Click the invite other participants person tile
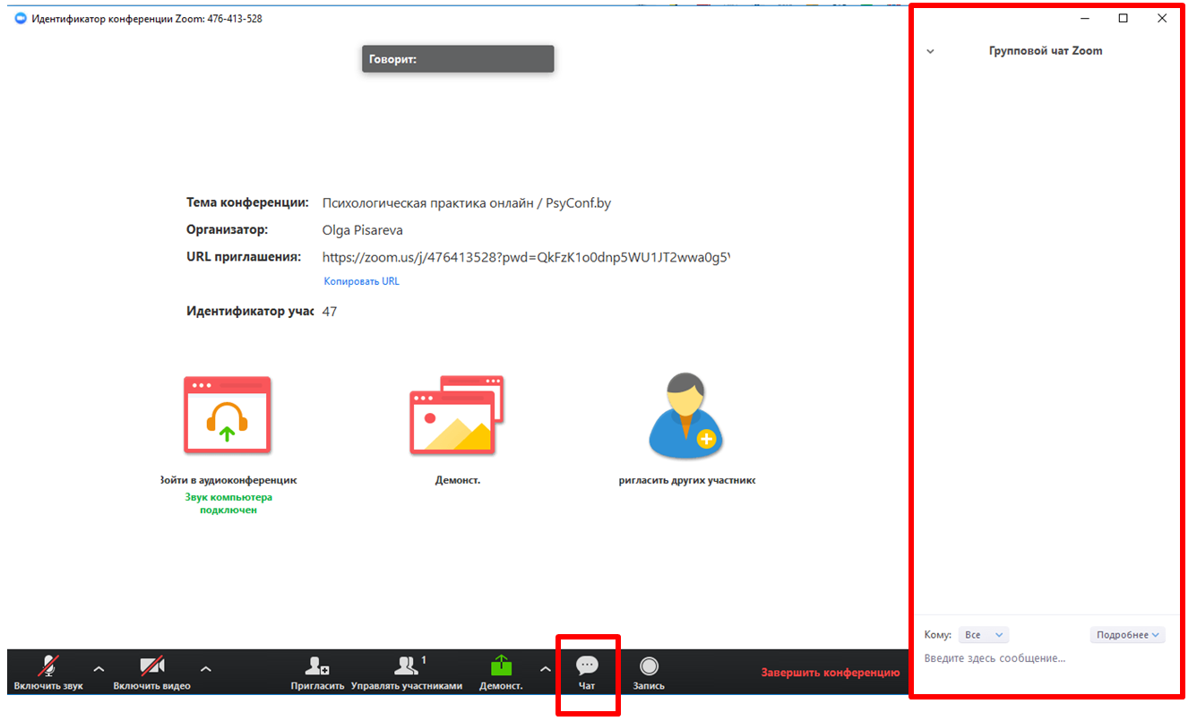 click(685, 416)
